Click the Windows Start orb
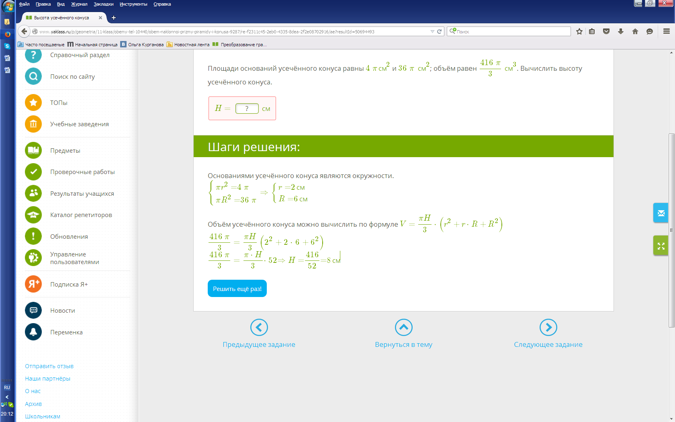This screenshot has height=422, width=675. tap(8, 6)
